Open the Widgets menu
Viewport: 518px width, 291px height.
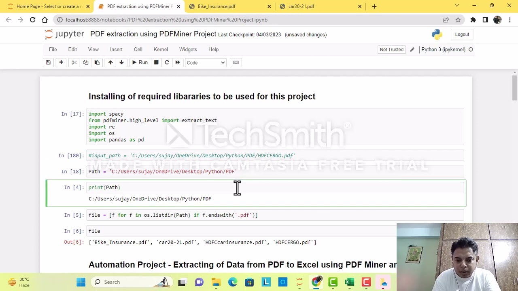click(188, 49)
